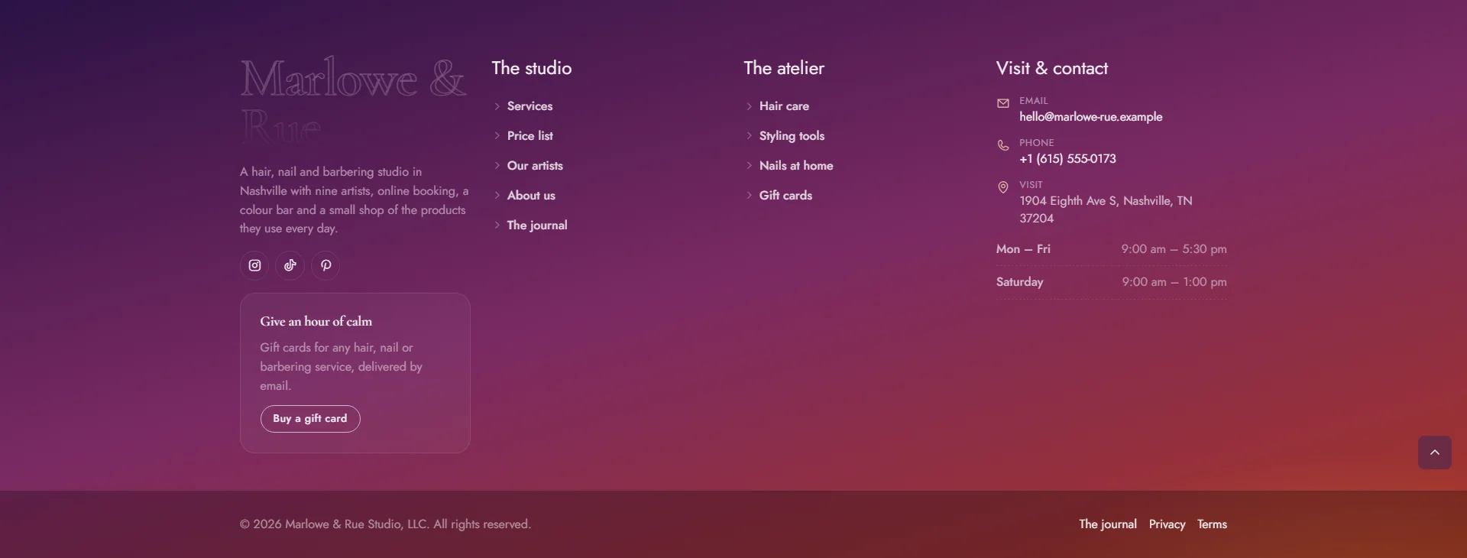Open The journal in The studio column
This screenshot has width=1467, height=558.
click(537, 225)
